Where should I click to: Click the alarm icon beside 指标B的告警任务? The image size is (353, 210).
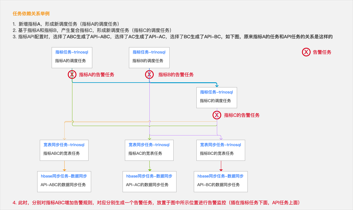149,75
